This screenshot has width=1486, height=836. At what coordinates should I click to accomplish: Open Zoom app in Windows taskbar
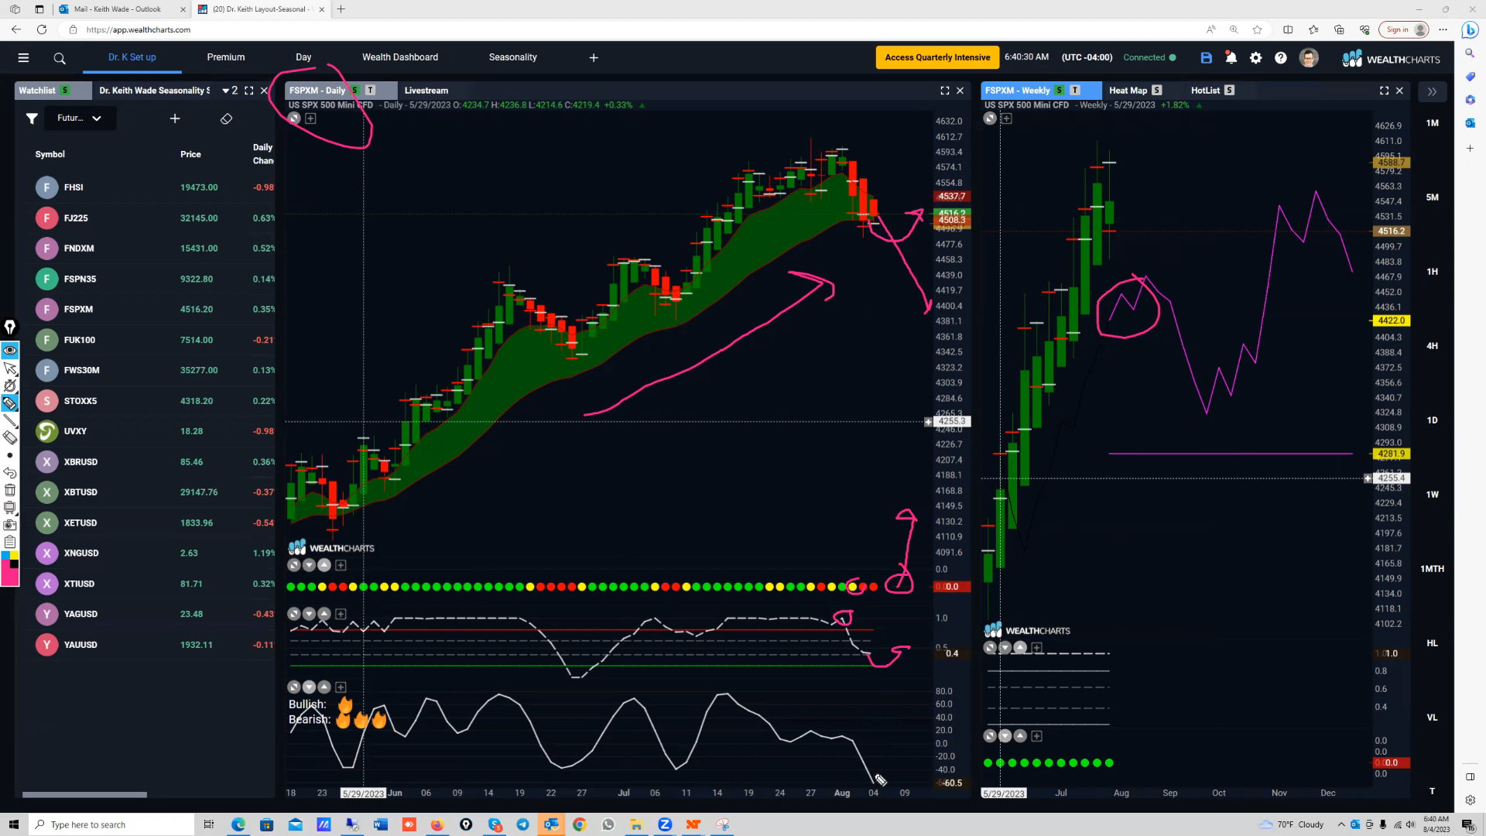click(665, 824)
